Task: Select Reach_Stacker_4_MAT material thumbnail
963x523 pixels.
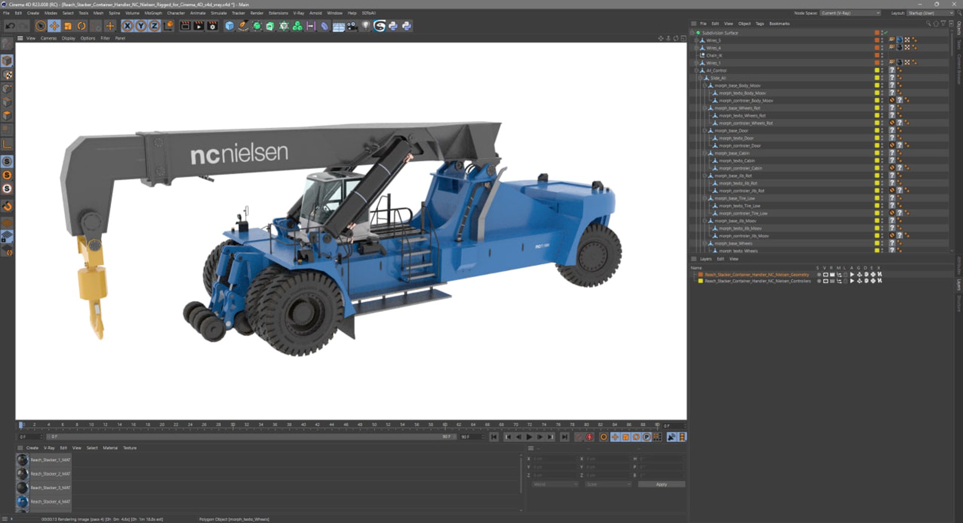Action: (x=22, y=501)
